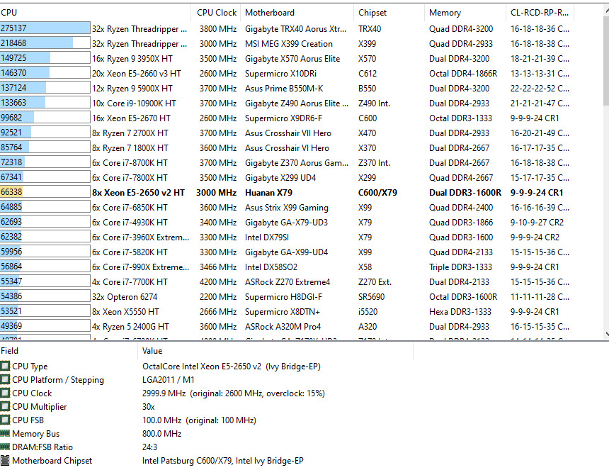Viewport: 609px width, 470px height.
Task: Click the CPU Platform / Stepping icon
Action: point(5,380)
